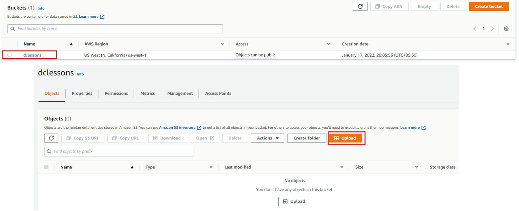The image size is (519, 211).
Task: Follow Learn more link under Buckets heading
Action: (x=89, y=17)
